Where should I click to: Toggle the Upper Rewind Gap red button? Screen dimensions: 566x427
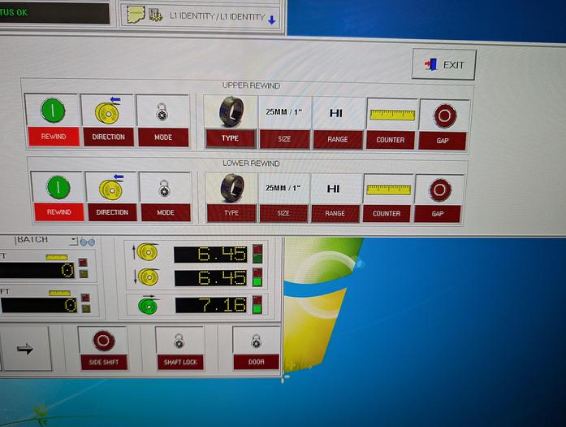click(x=444, y=115)
